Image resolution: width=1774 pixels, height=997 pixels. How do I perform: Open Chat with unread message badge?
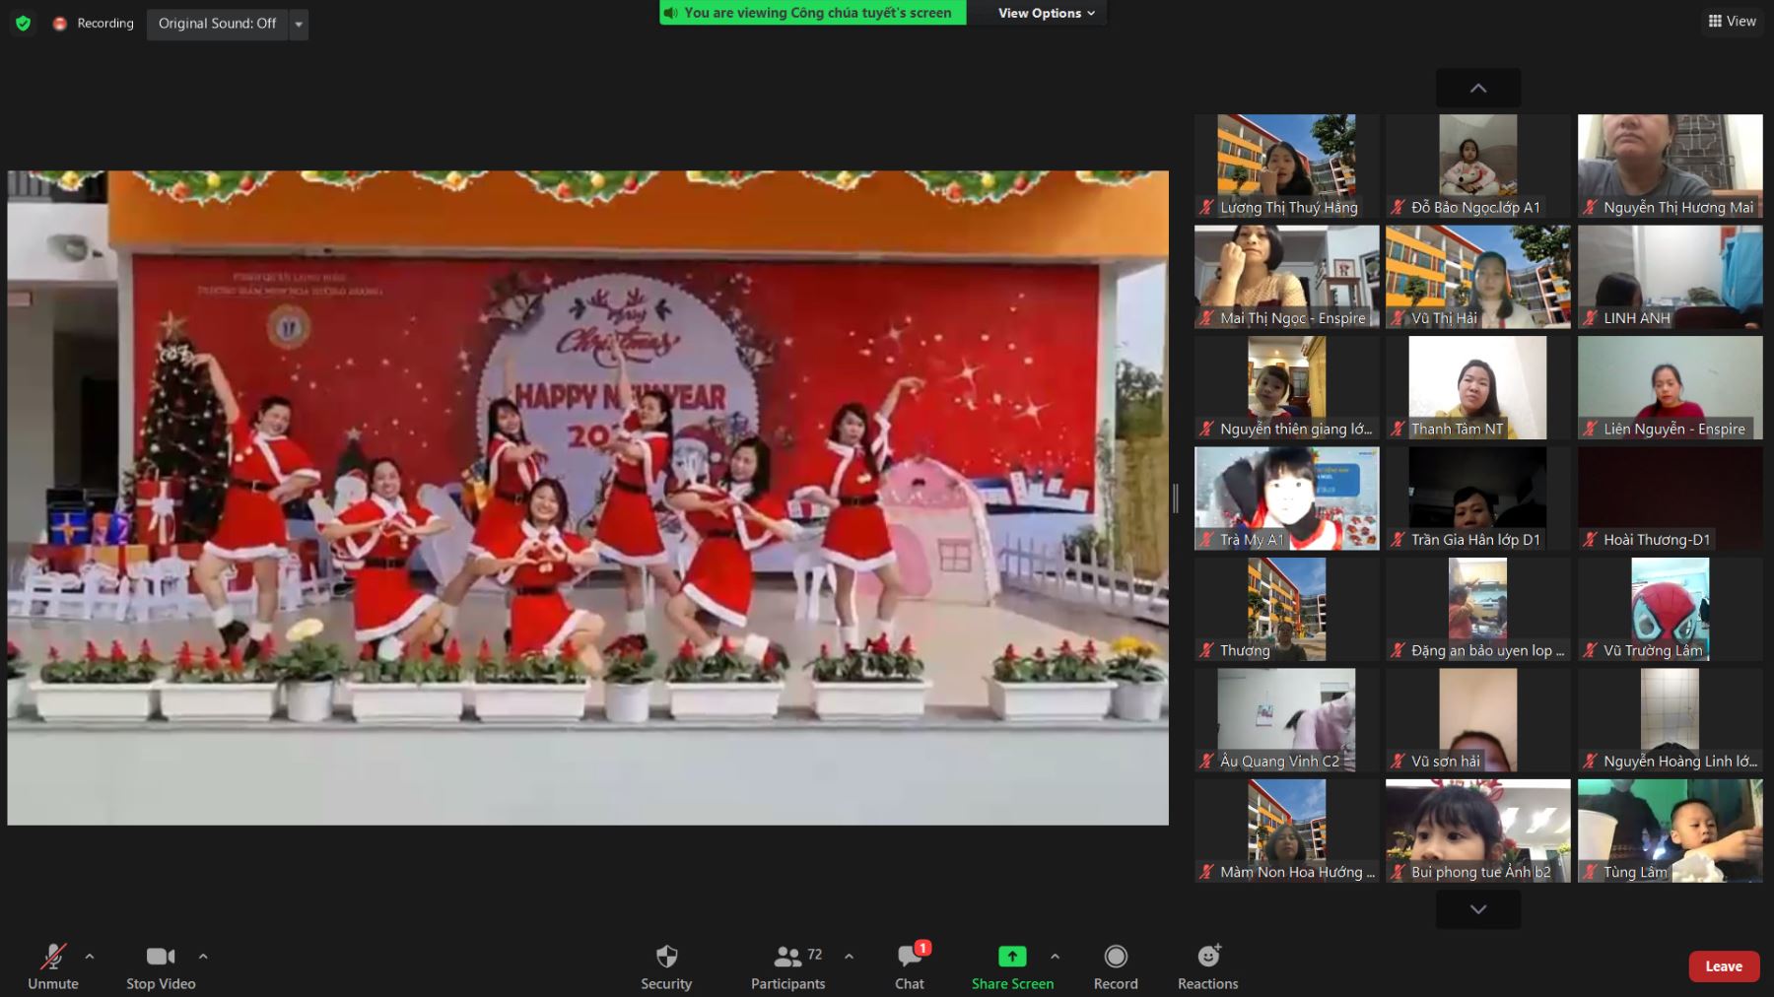point(910,957)
